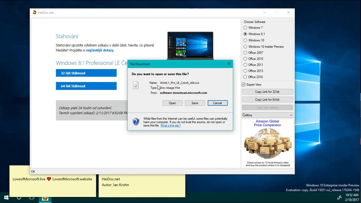
Task: Click the OK status bar text
Action: point(33,171)
